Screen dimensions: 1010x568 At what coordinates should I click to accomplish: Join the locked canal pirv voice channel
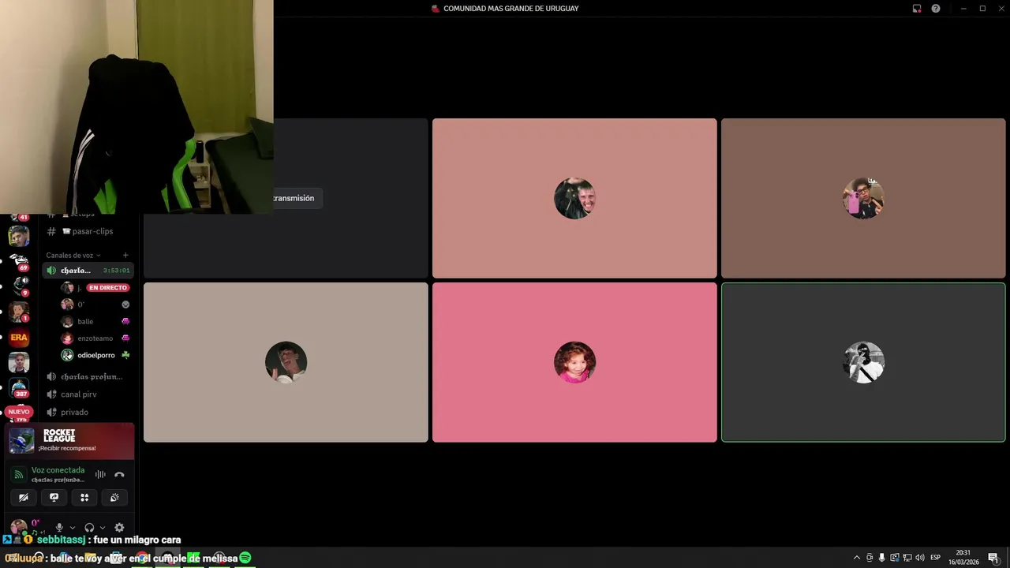point(88,394)
